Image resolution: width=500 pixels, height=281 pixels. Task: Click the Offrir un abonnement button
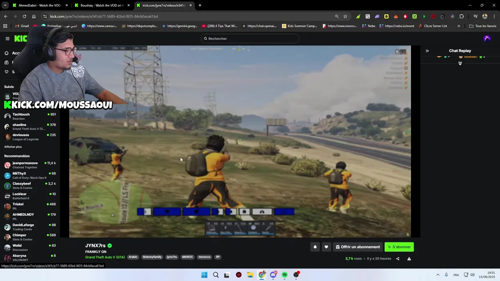tap(358, 247)
